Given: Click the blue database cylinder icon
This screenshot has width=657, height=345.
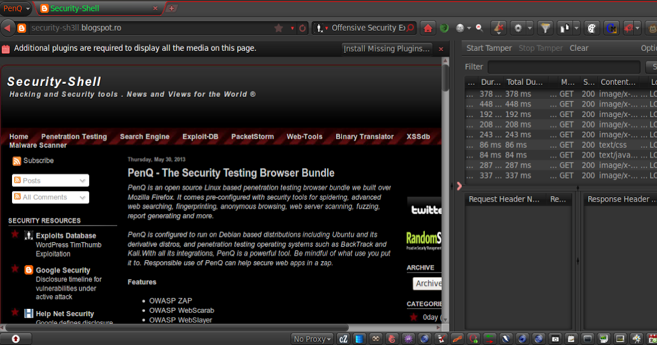Looking at the screenshot, I should point(359,339).
